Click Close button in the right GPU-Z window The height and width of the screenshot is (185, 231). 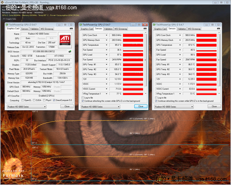[214, 106]
